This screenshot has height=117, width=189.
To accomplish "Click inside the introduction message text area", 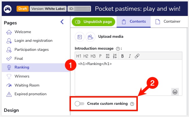I will (x=128, y=77).
